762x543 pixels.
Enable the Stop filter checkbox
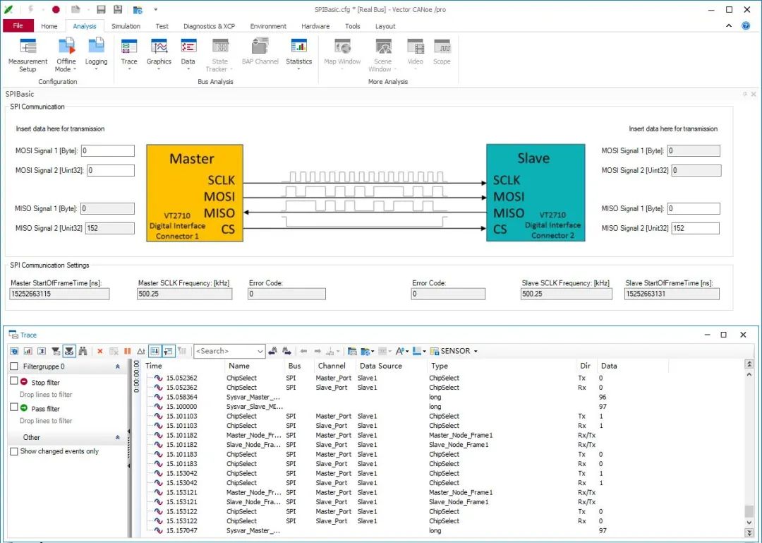tap(14, 381)
